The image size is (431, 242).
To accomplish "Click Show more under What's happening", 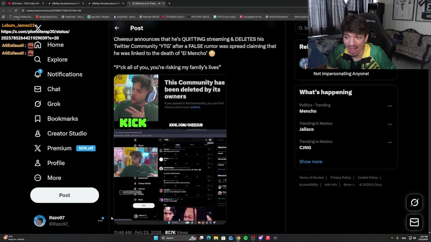I will pyautogui.click(x=311, y=162).
